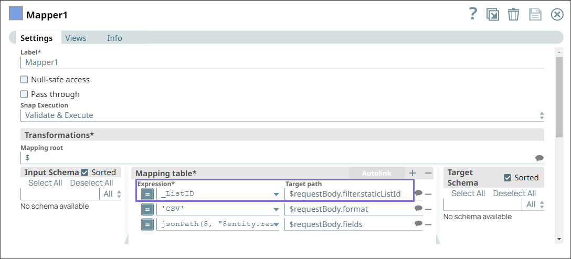Uncheck Sorted in Target Schema

(x=507, y=178)
